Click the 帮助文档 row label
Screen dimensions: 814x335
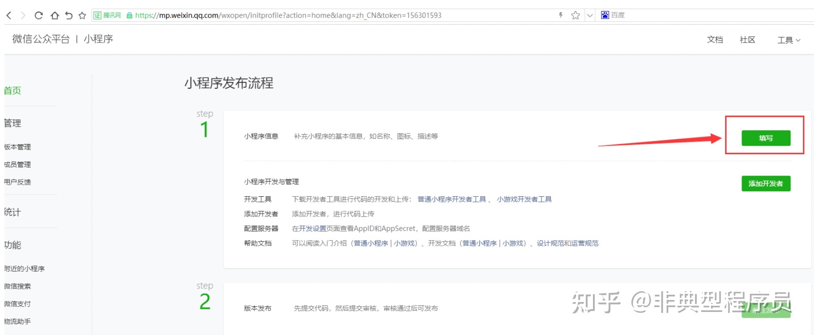click(257, 243)
